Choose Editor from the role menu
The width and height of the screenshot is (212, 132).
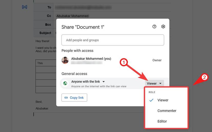click(162, 121)
